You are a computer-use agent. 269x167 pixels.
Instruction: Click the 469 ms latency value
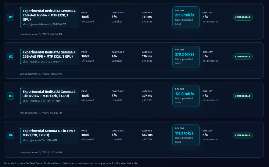[147, 135]
